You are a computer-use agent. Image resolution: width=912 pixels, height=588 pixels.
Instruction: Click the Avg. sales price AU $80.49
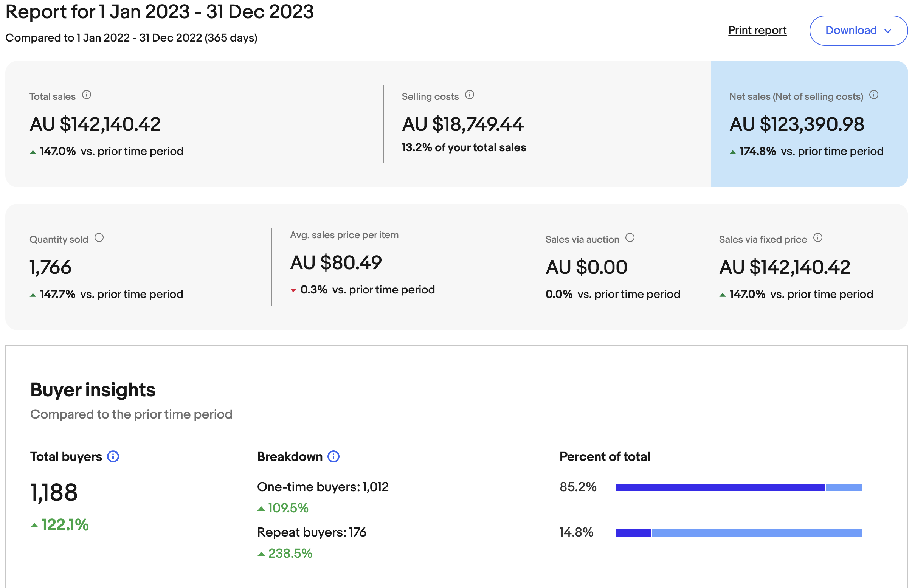tap(335, 263)
